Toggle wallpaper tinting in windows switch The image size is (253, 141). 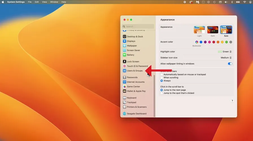pyautogui.click(x=230, y=64)
